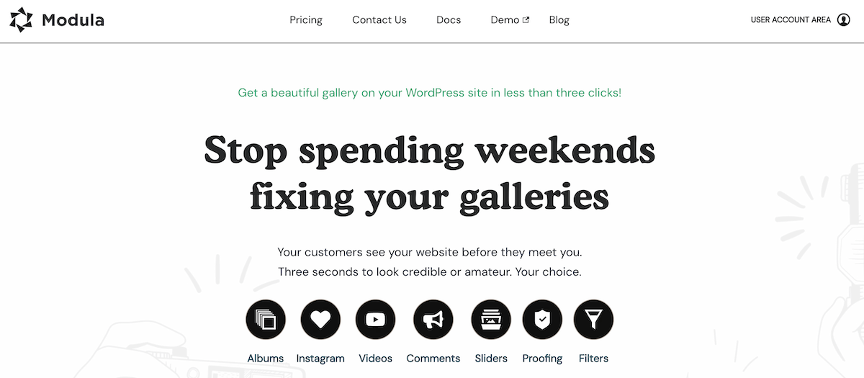
Task: Click the Proofing shield icon
Action: (x=542, y=319)
